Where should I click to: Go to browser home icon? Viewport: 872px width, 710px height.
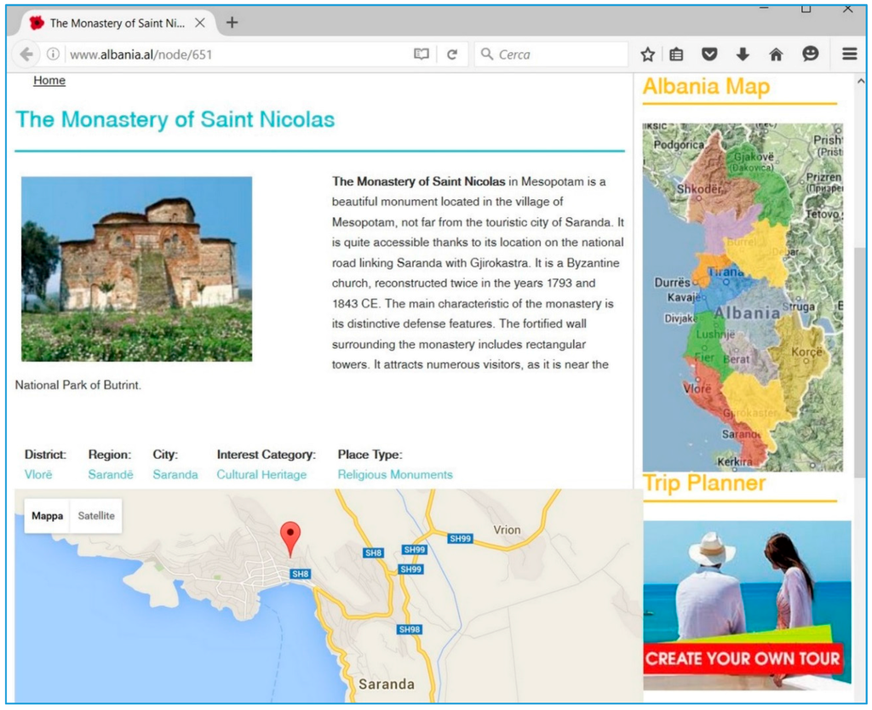776,54
